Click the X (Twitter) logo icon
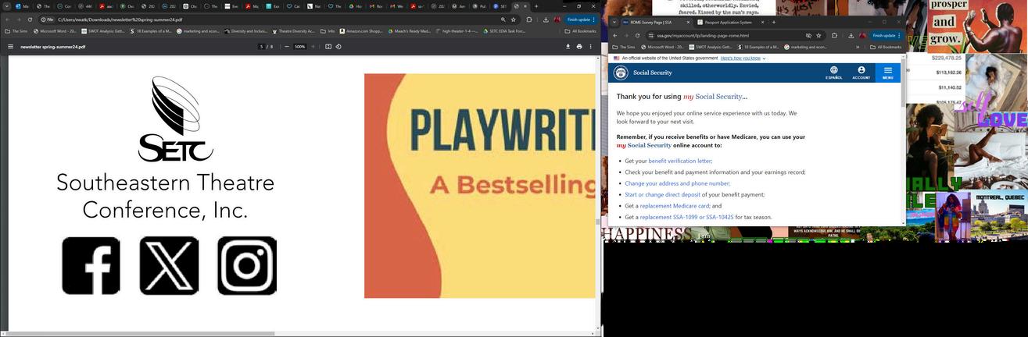The width and height of the screenshot is (1028, 337). tap(169, 266)
